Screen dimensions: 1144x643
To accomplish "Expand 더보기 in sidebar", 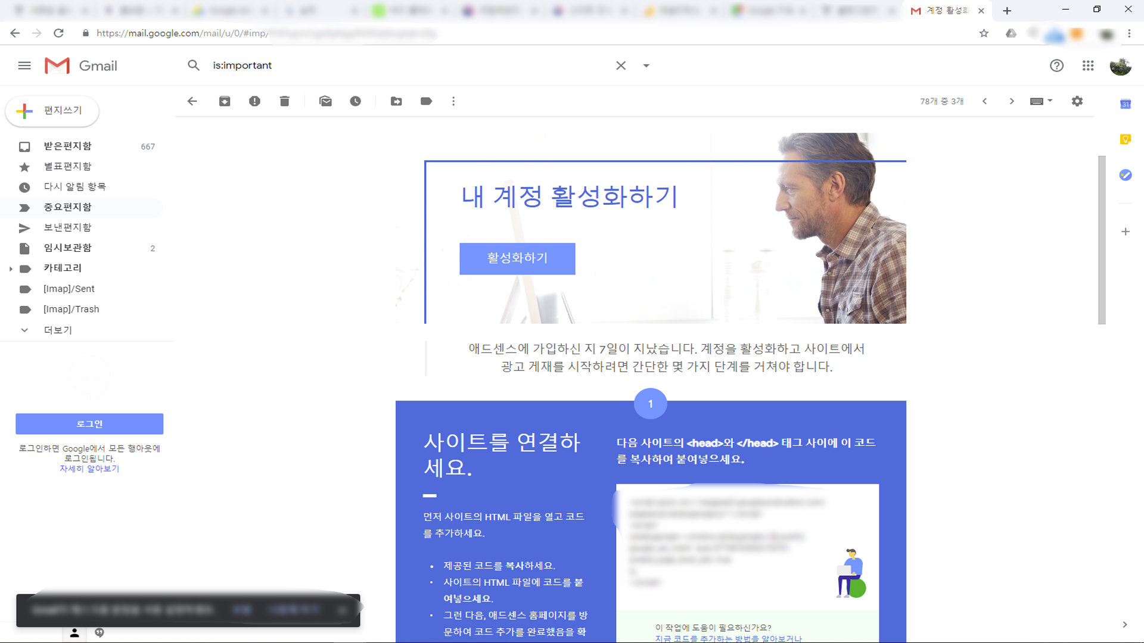I will click(x=57, y=330).
